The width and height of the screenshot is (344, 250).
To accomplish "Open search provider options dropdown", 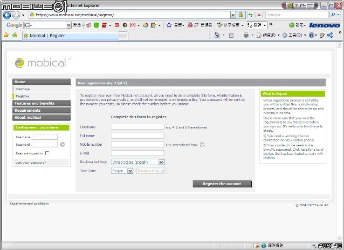I will [339, 15].
